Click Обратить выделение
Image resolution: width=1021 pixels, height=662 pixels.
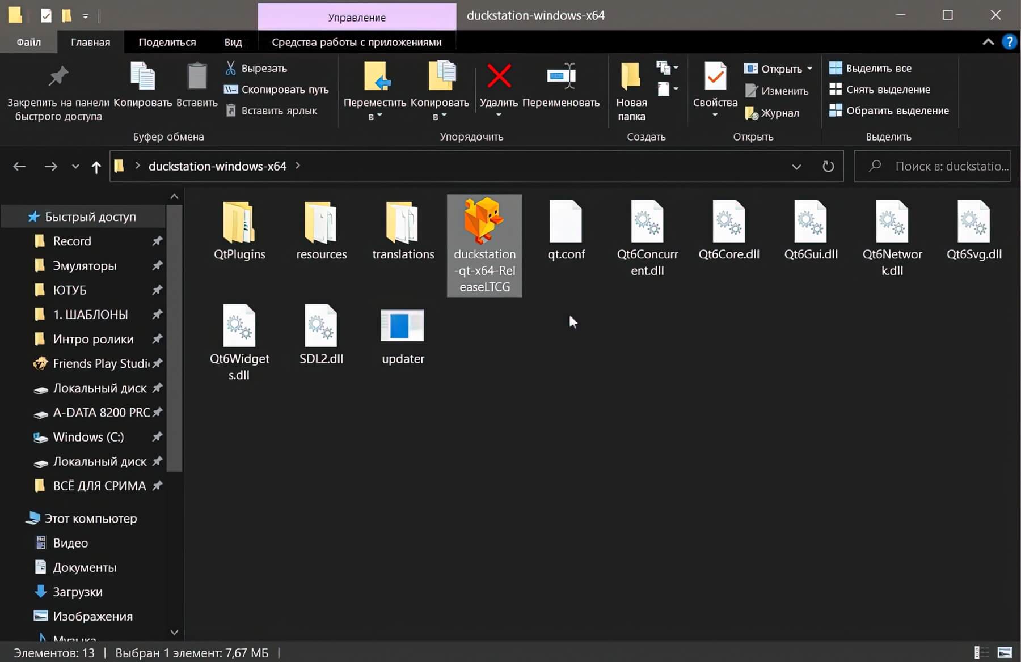pyautogui.click(x=889, y=111)
